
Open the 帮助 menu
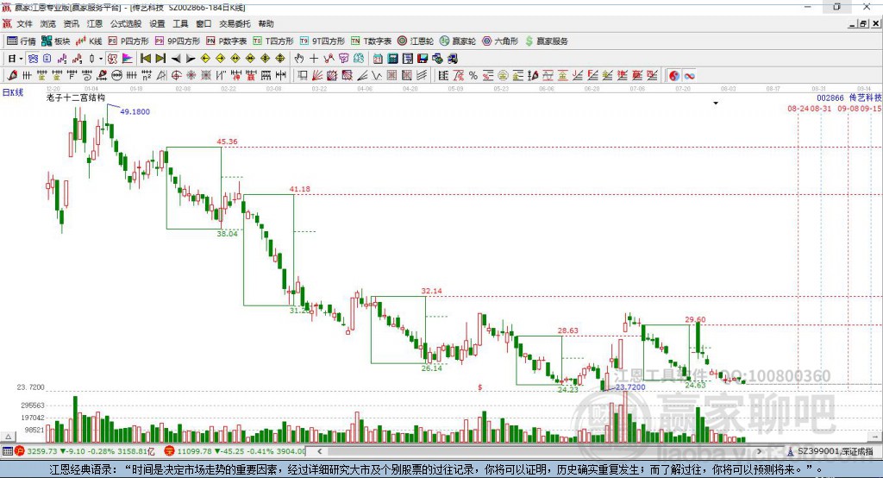[x=266, y=23]
